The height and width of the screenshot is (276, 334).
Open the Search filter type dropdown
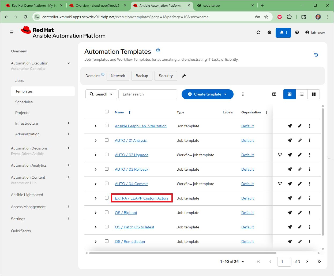[101, 94]
